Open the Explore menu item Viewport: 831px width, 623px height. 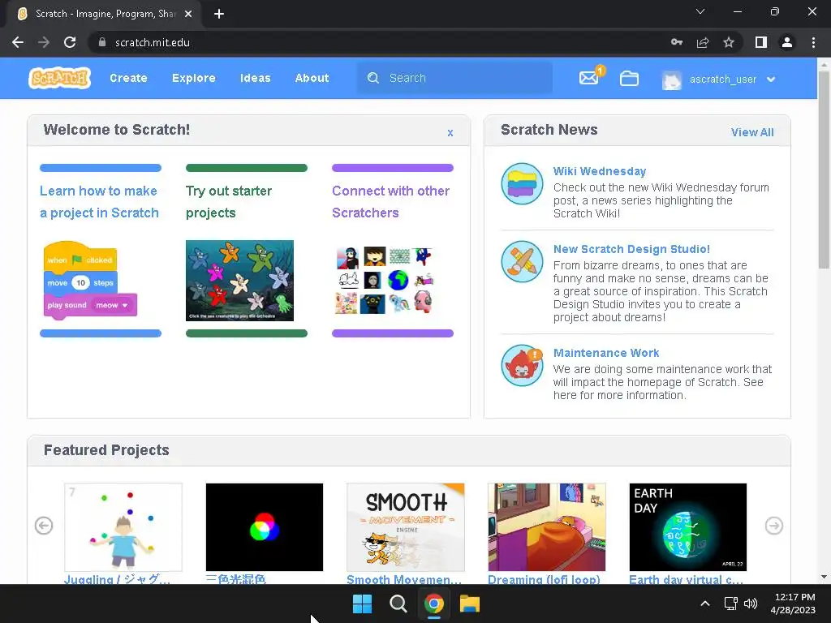click(x=193, y=78)
